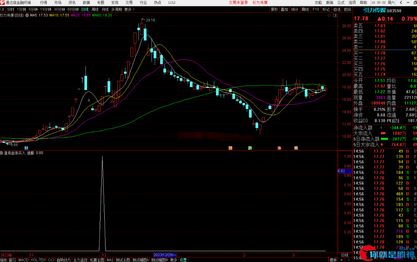Select the 私募主图 indicator tab
The height and width of the screenshot is (262, 417).
click(97, 260)
